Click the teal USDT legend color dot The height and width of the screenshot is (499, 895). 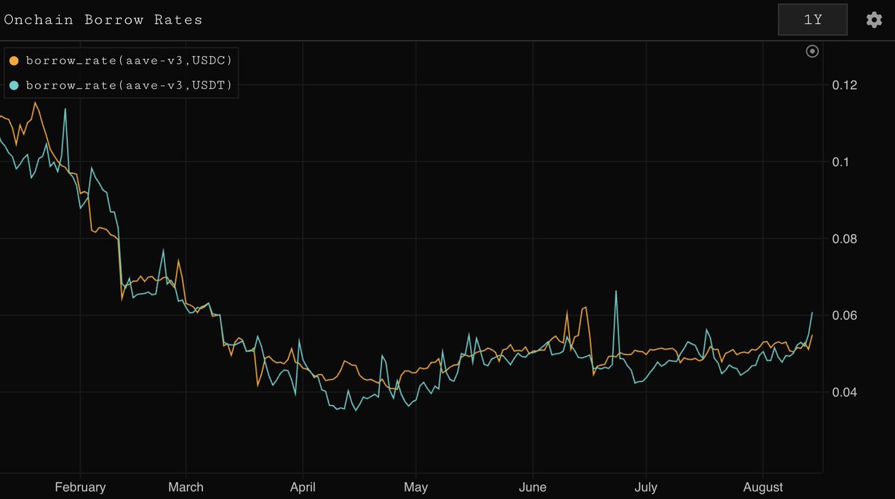click(x=13, y=87)
